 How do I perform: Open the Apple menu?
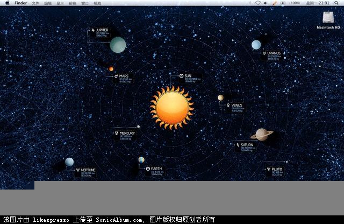(8, 3)
